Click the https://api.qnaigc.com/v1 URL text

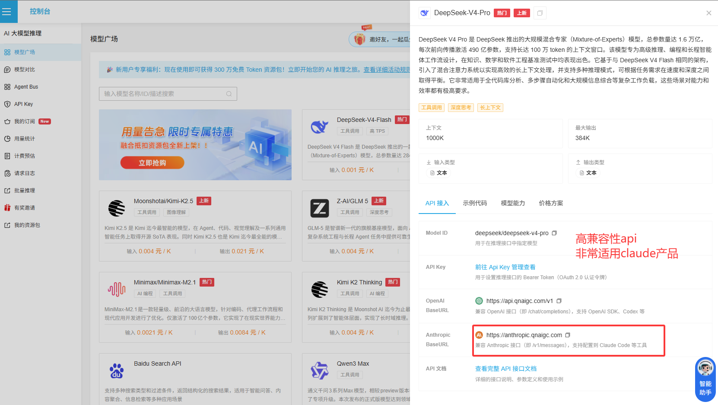pos(520,301)
